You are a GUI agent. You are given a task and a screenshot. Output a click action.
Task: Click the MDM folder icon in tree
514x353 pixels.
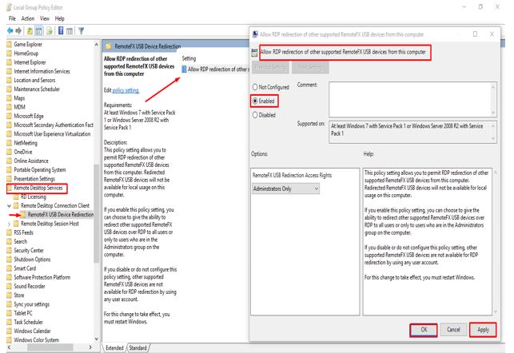(x=10, y=107)
